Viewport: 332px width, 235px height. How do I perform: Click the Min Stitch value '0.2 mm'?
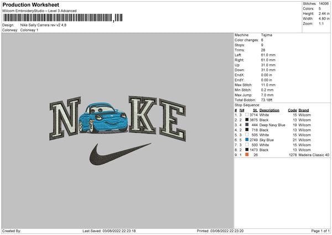point(267,90)
